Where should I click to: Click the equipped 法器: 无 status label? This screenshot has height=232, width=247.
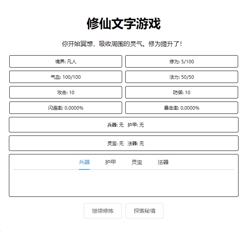coord(136,143)
